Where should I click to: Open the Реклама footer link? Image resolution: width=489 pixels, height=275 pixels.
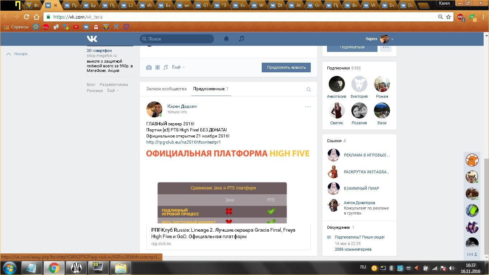(x=95, y=91)
